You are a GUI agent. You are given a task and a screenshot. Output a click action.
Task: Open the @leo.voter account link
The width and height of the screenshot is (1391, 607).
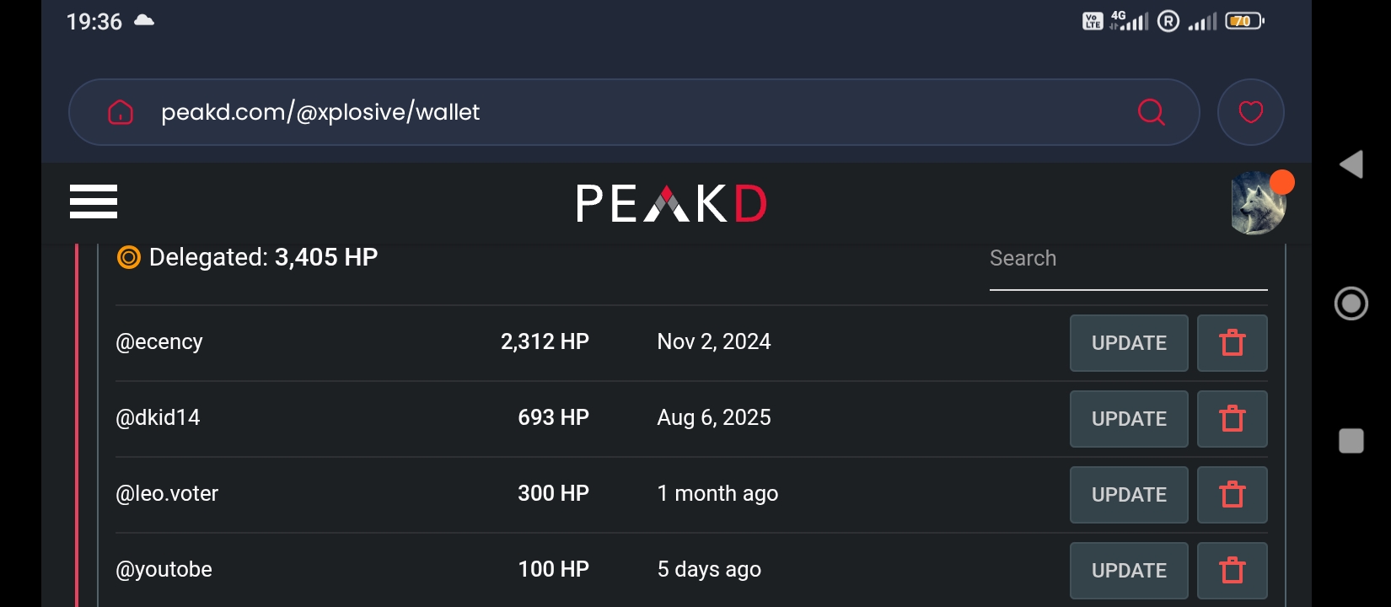click(167, 494)
